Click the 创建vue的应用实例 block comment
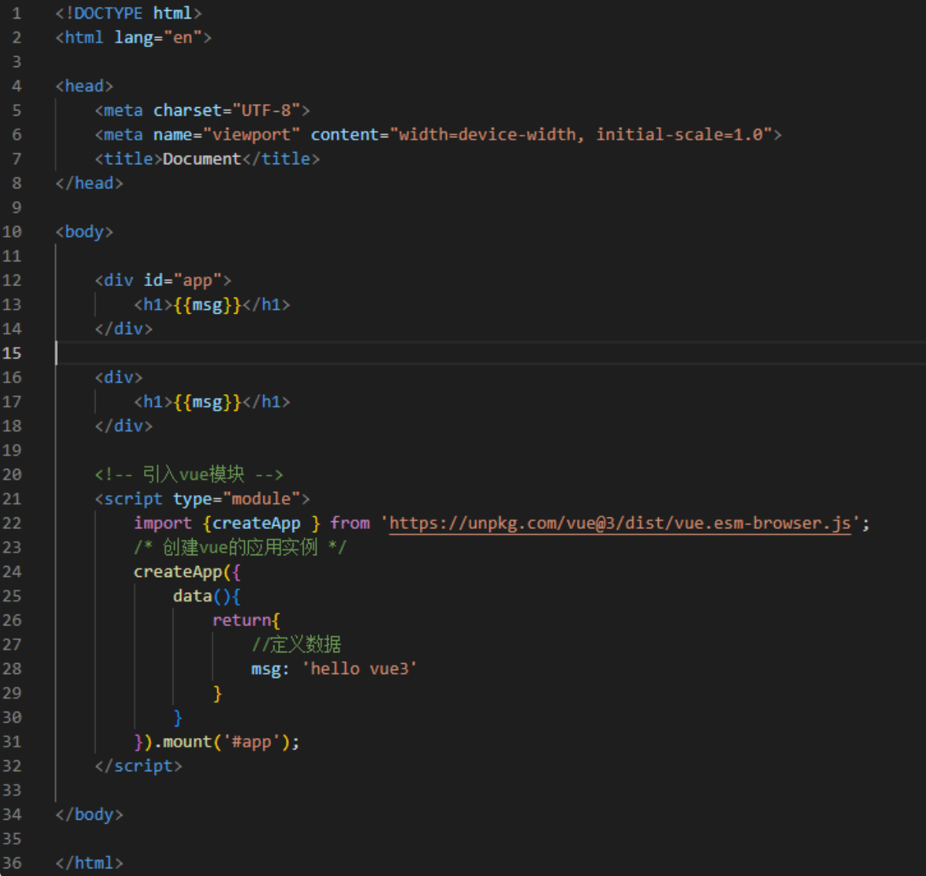Image resolution: width=926 pixels, height=876 pixels. [x=240, y=547]
